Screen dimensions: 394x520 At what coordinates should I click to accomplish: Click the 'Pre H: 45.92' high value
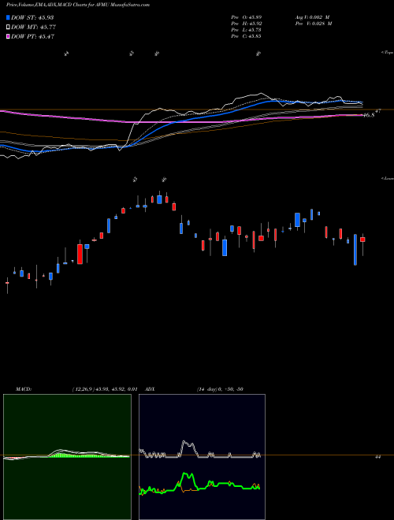point(247,24)
